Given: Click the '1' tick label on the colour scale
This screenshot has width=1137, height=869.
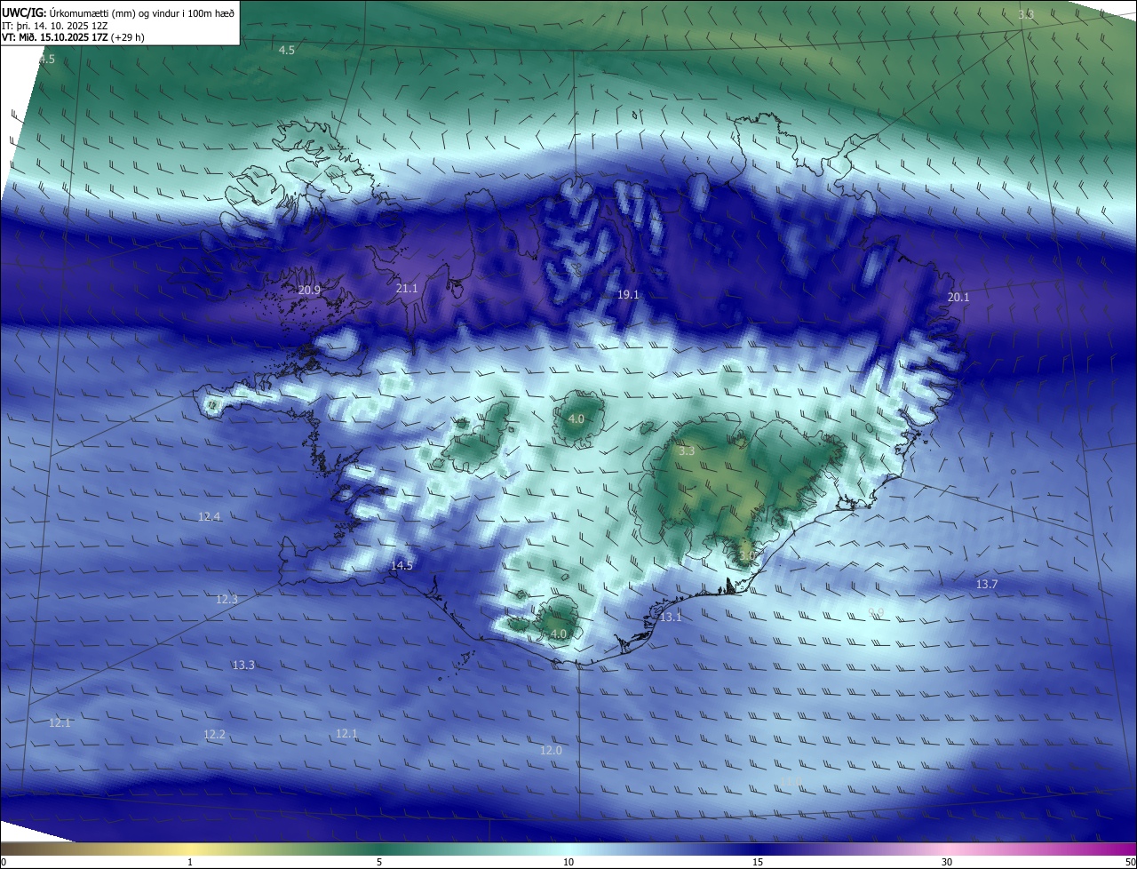Looking at the screenshot, I should tap(190, 862).
